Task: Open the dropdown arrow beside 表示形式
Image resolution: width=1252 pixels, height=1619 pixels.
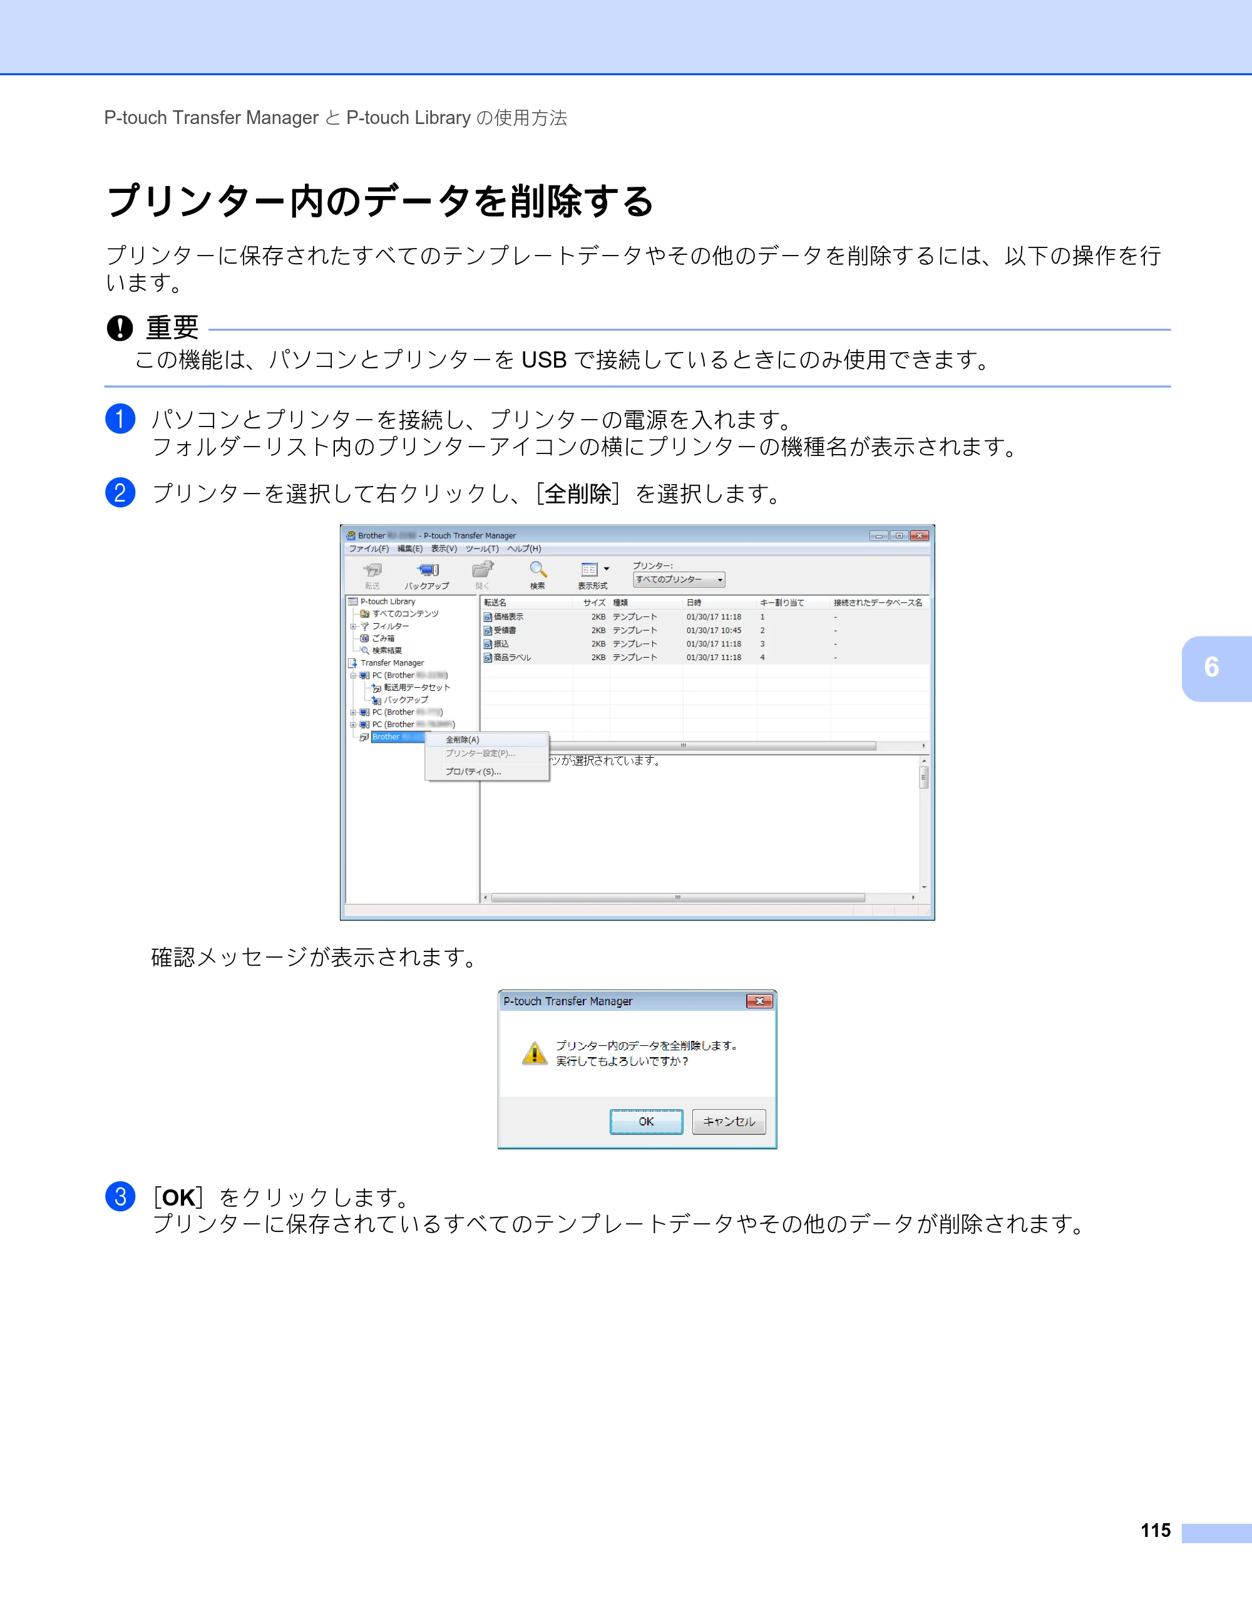Action: click(607, 569)
